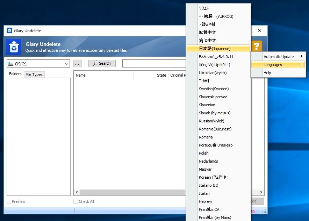Viewport: 309px width, 221px height.
Task: Click the window resize grip icon
Action: point(265,211)
